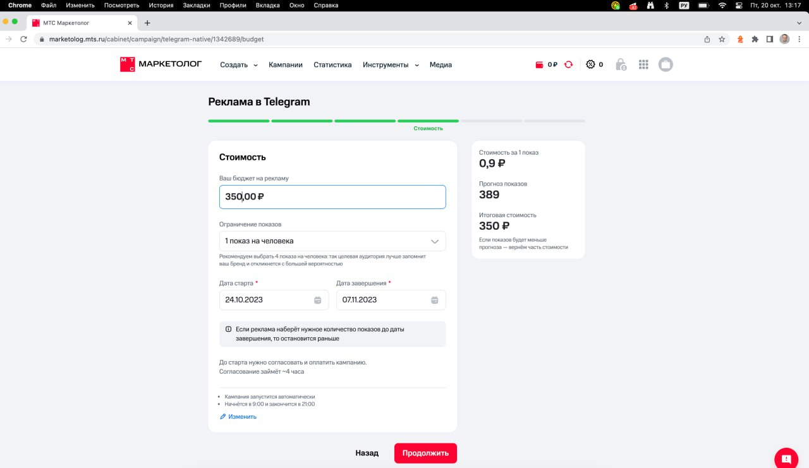Click the 0,9 ₽ cost per view value
The image size is (809, 468).
click(x=492, y=164)
